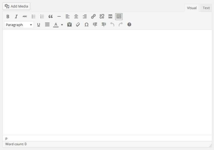Click the Add Media button
Viewport: 214px width, 150px height.
[x=16, y=6]
